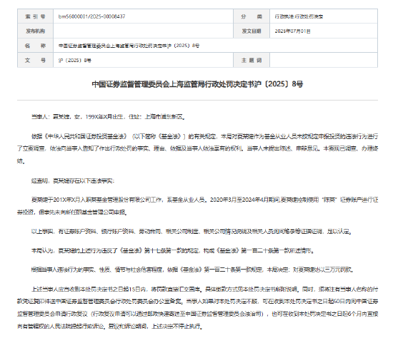This screenshot has height=343, width=393.
Task: Click the paragraph beginning 依据《中华人民共和国证券投资基金法》
Action: 197,148
